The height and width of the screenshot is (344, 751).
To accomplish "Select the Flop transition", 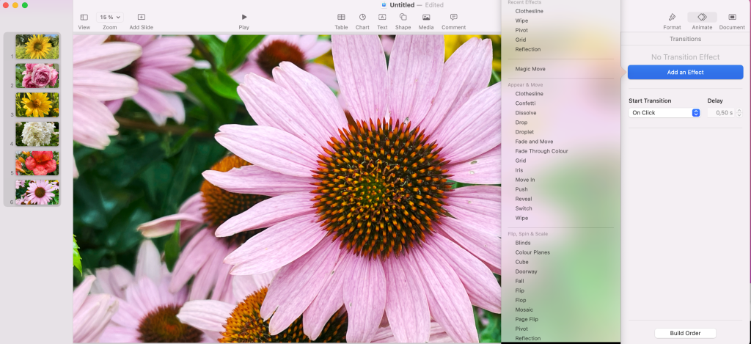I will pyautogui.click(x=521, y=301).
